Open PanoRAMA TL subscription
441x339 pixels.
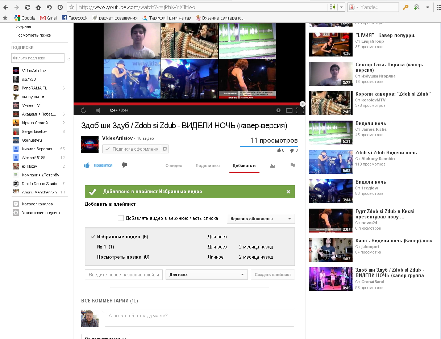coord(34,88)
